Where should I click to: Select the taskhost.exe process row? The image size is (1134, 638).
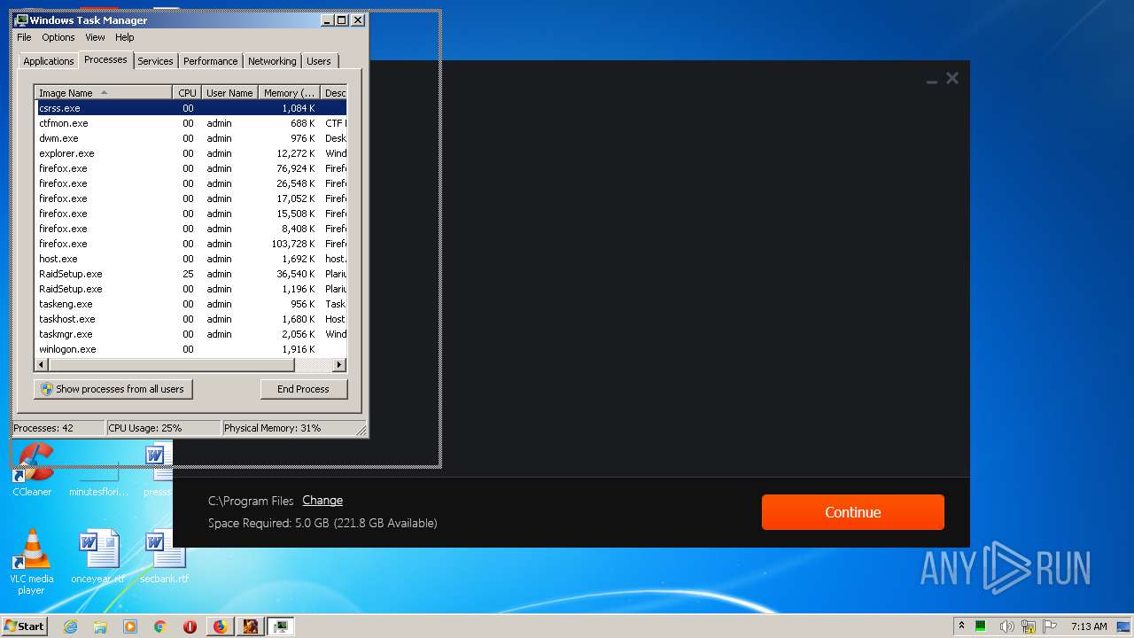[190, 319]
